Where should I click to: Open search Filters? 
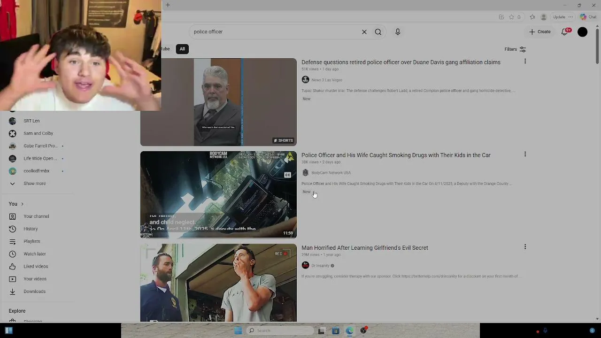[x=515, y=49]
